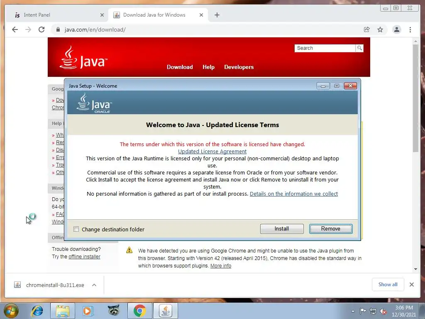Click the Java installer taskbar icon
The height and width of the screenshot is (319, 425).
point(166,311)
